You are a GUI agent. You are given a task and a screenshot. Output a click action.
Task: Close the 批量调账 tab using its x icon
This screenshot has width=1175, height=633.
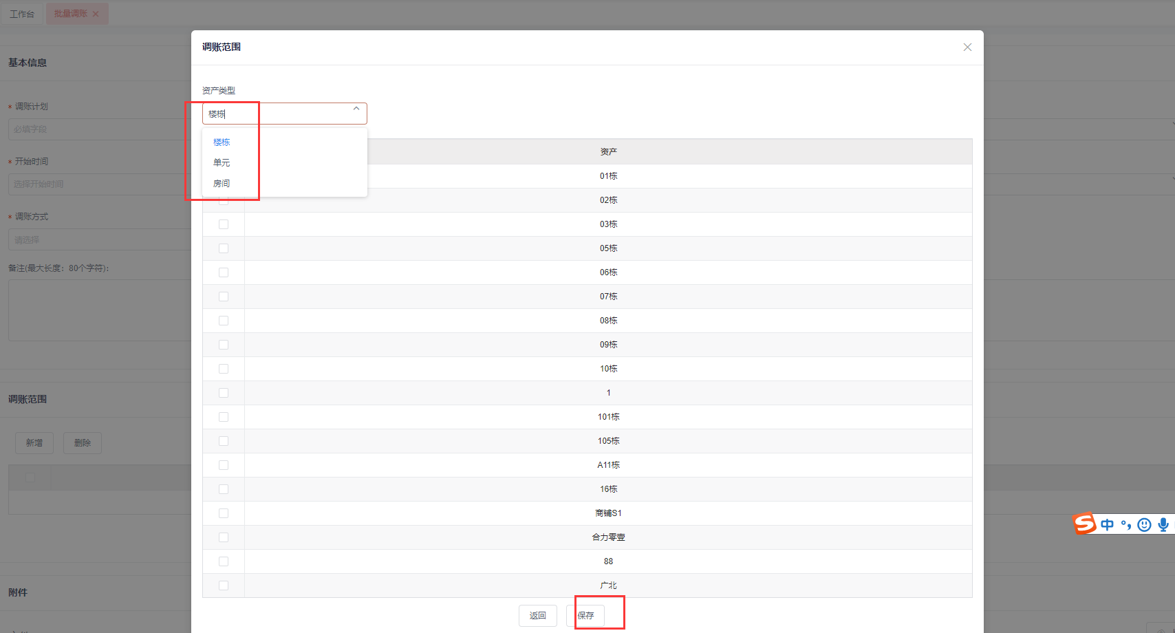pos(96,14)
